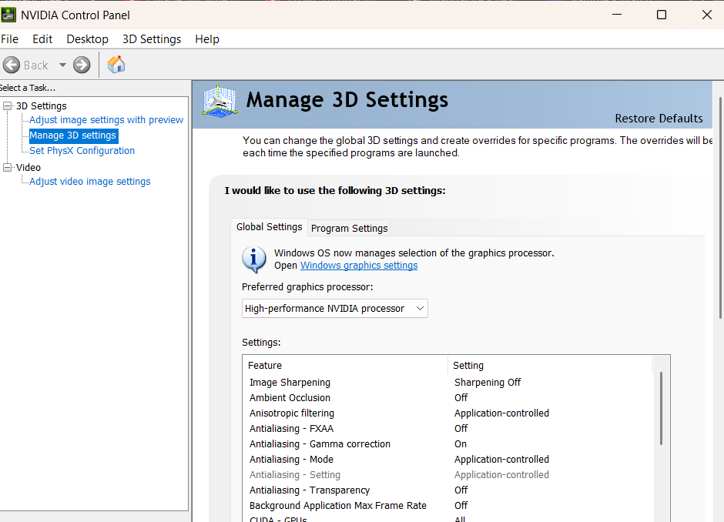Open the Back history dropdown arrow
This screenshot has height=522, width=724.
[x=62, y=65]
